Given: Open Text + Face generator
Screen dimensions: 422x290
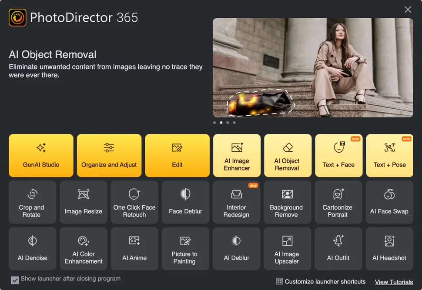Looking at the screenshot, I should point(338,155).
